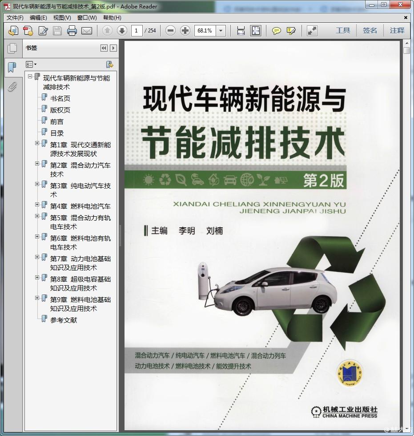The image size is (414, 436).
Task: Open the 工具 pane
Action: point(343,31)
